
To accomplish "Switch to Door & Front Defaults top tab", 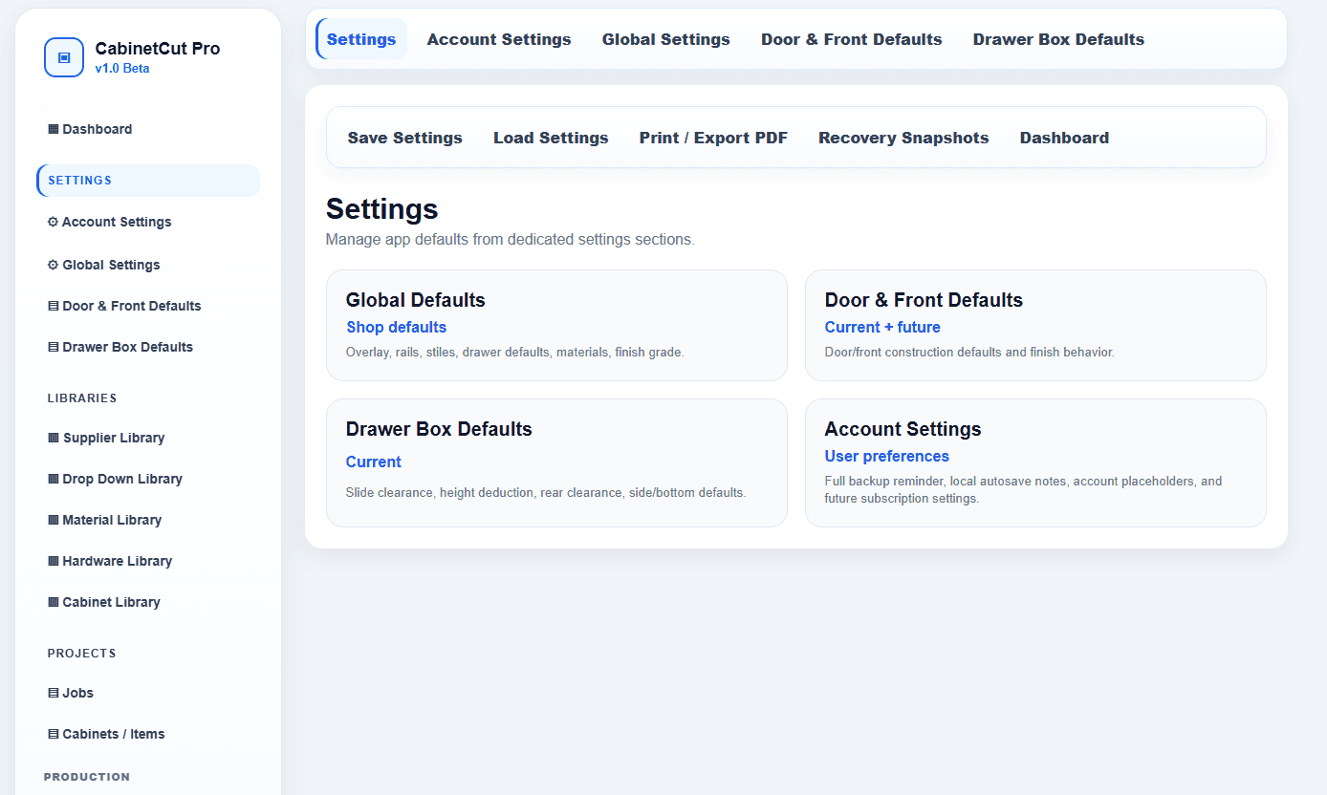I will (x=852, y=39).
